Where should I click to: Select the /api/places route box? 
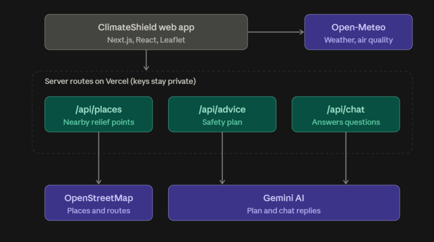(99, 114)
